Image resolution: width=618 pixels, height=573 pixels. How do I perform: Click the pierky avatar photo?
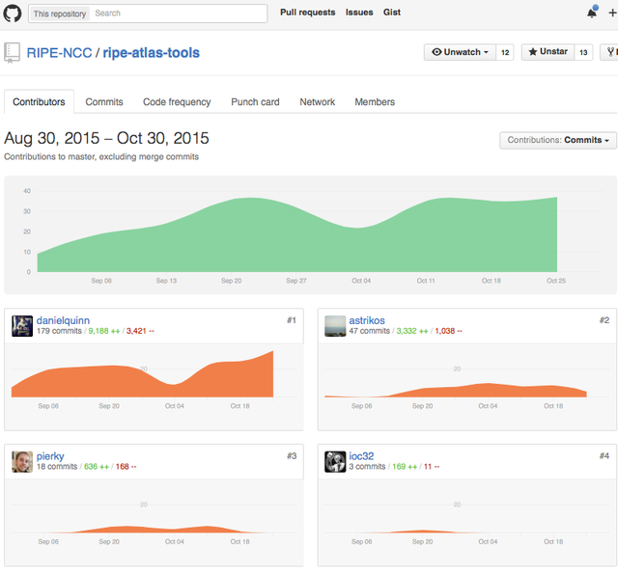22,461
